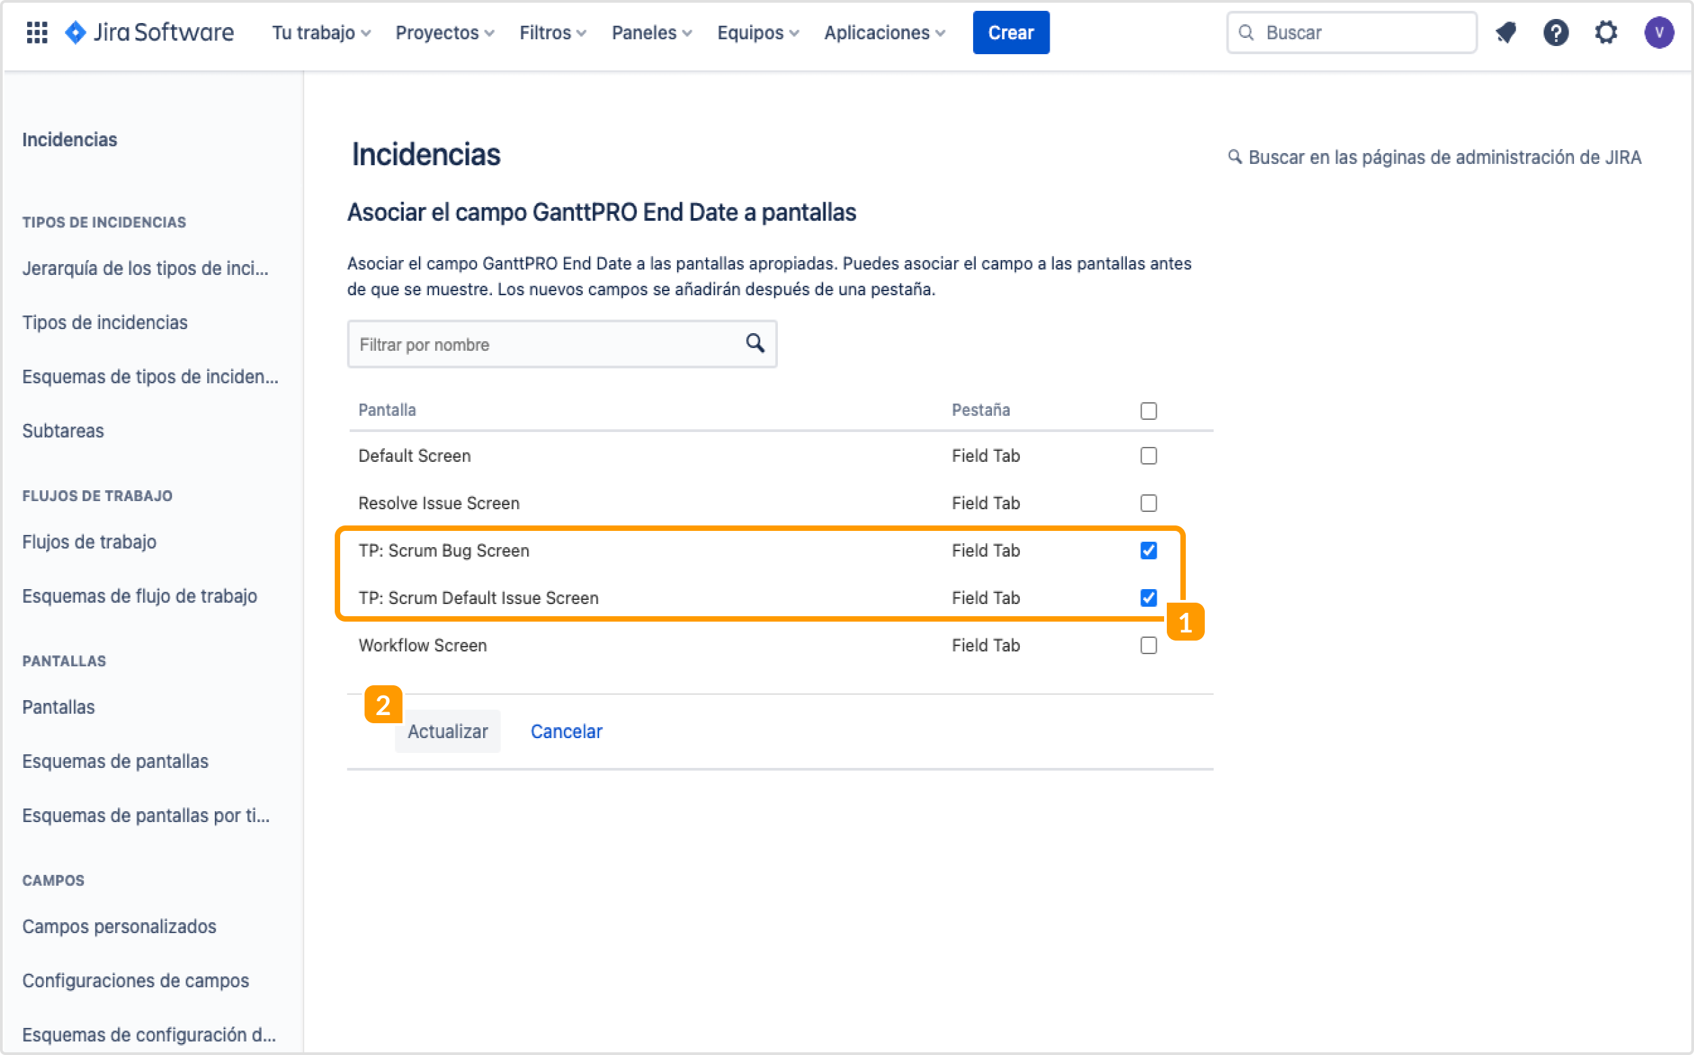The height and width of the screenshot is (1055, 1694).
Task: Check the Default Screen checkbox
Action: (x=1149, y=456)
